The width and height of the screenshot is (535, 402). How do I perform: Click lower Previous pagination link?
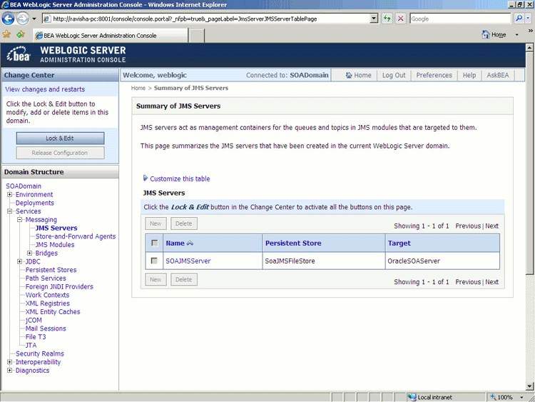(x=468, y=282)
